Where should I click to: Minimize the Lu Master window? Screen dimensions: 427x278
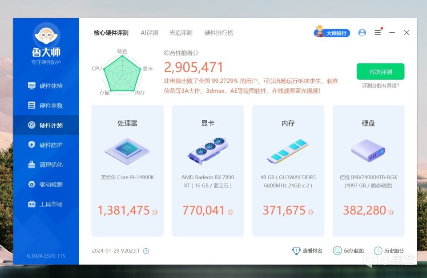pyautogui.click(x=392, y=32)
